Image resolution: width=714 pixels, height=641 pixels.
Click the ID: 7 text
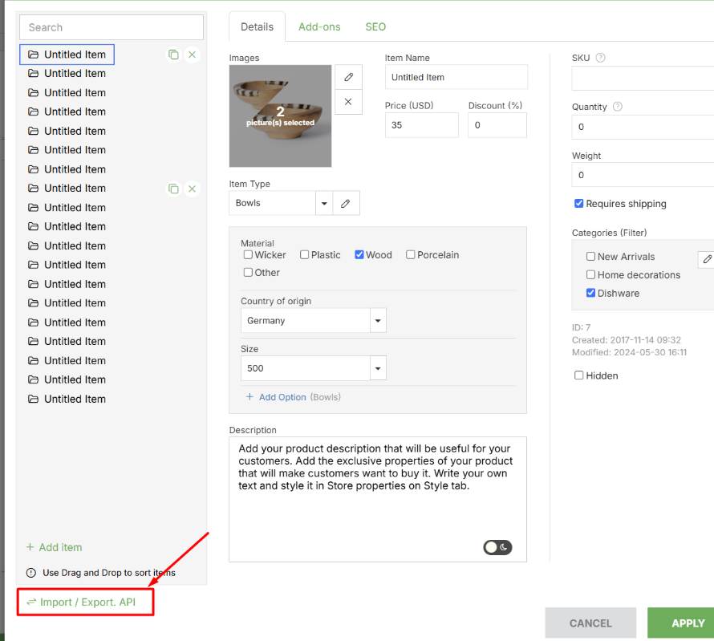pyautogui.click(x=581, y=327)
